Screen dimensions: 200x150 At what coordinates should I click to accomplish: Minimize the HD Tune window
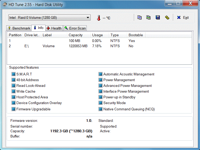pos(170,3)
